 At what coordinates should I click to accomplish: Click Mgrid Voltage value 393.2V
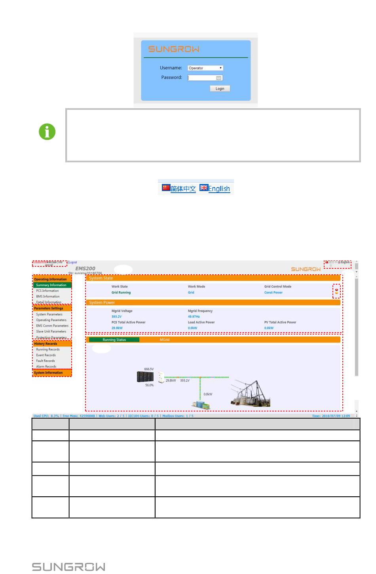click(116, 317)
